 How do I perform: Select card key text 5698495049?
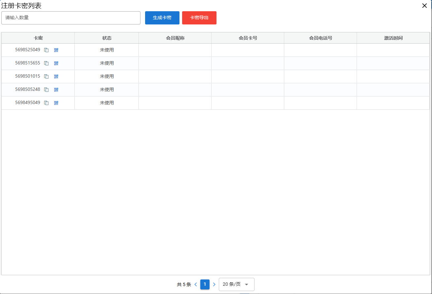tap(28, 103)
